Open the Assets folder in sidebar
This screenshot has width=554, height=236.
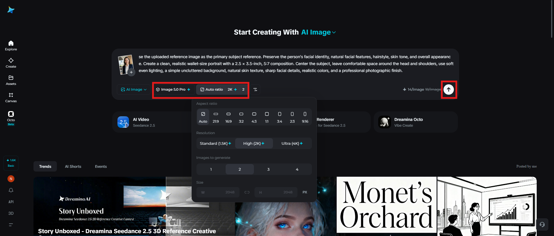[x=11, y=80]
